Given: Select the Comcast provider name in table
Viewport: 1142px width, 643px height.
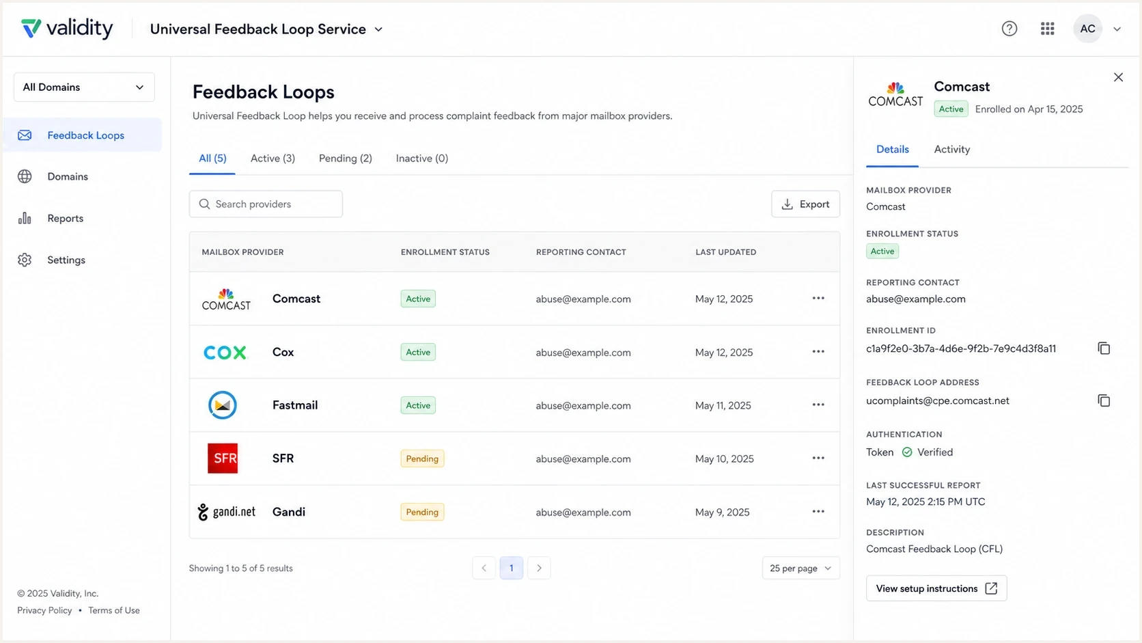Looking at the screenshot, I should click(296, 299).
